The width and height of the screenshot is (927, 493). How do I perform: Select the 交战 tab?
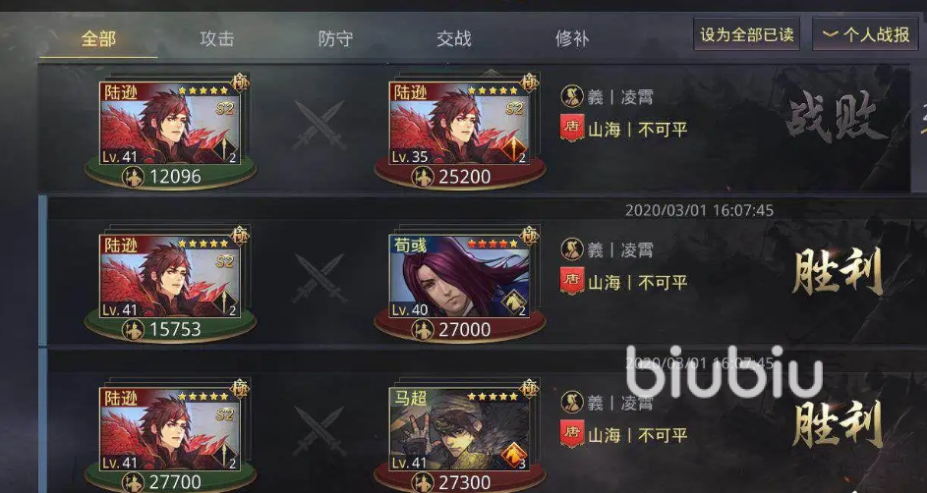click(x=453, y=39)
